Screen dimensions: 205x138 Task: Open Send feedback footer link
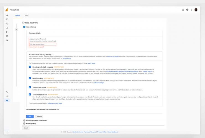113,132
